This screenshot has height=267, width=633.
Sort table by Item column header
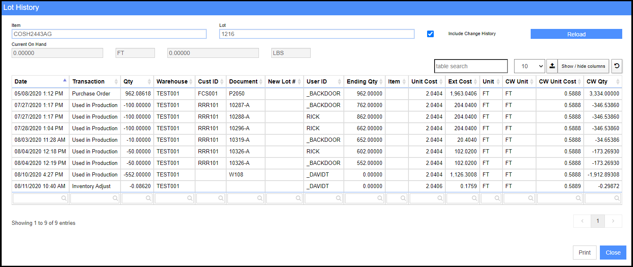[x=397, y=81]
